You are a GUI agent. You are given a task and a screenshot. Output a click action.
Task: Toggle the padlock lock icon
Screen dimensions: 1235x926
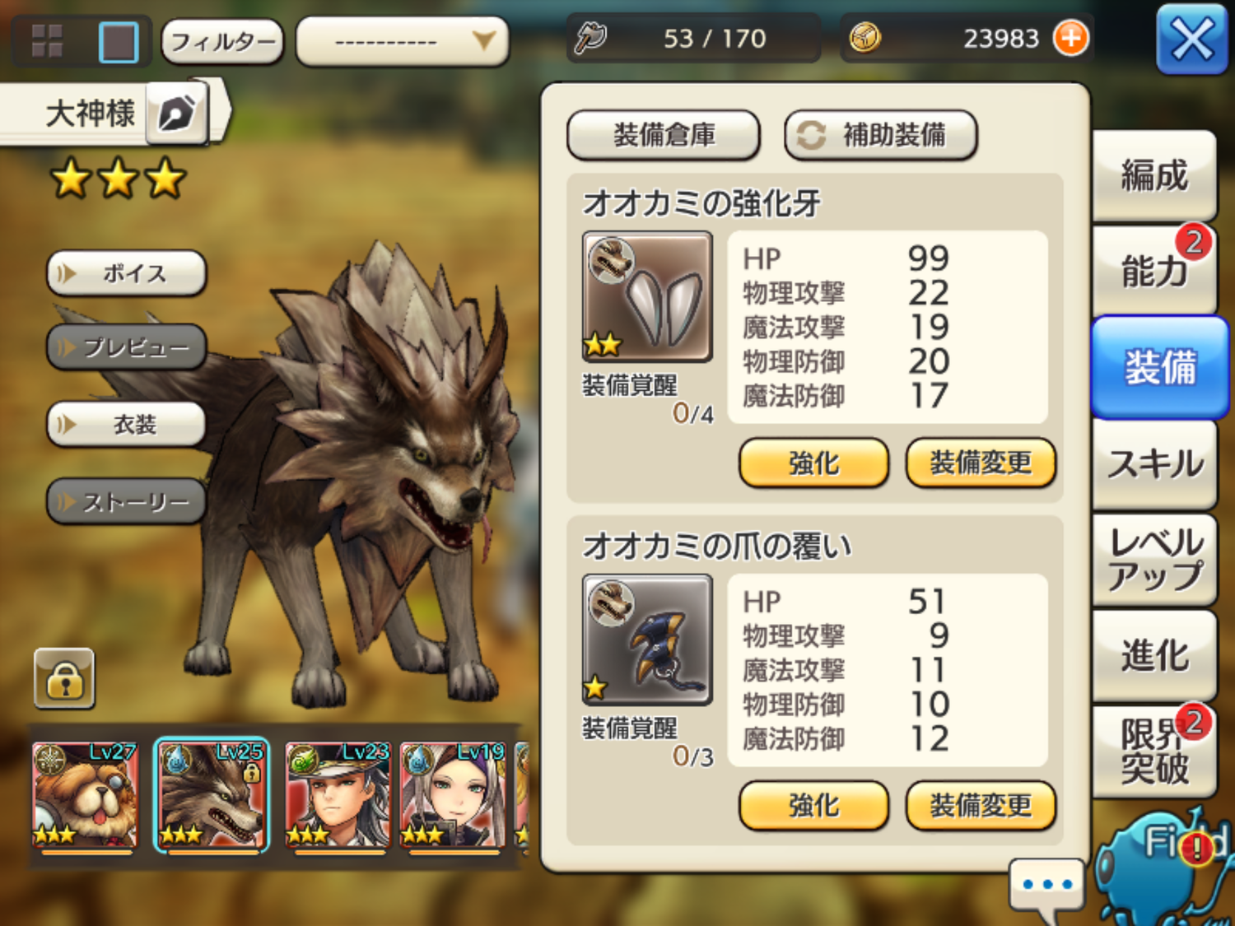point(64,679)
